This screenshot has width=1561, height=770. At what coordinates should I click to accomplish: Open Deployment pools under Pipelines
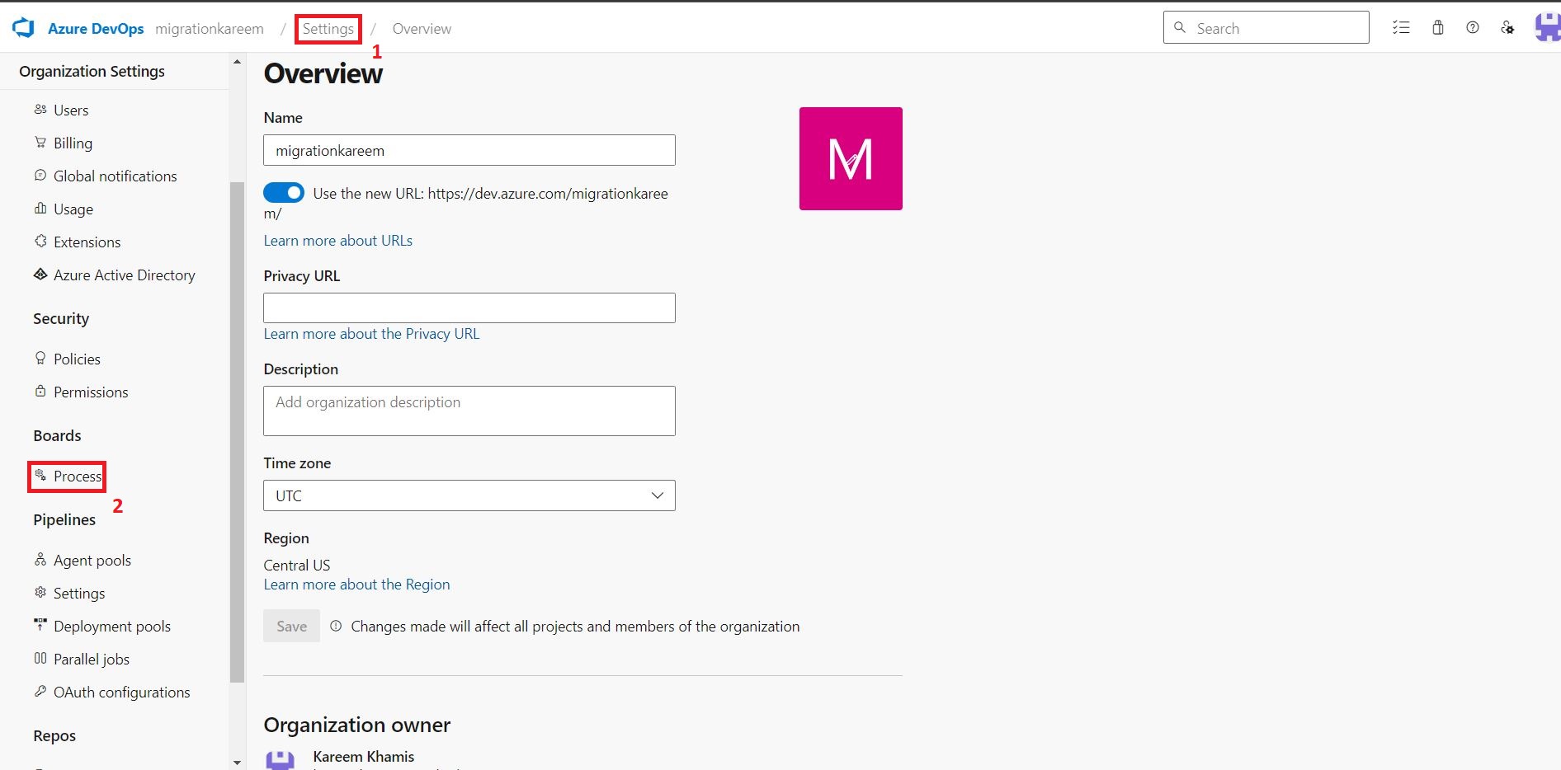tap(111, 626)
